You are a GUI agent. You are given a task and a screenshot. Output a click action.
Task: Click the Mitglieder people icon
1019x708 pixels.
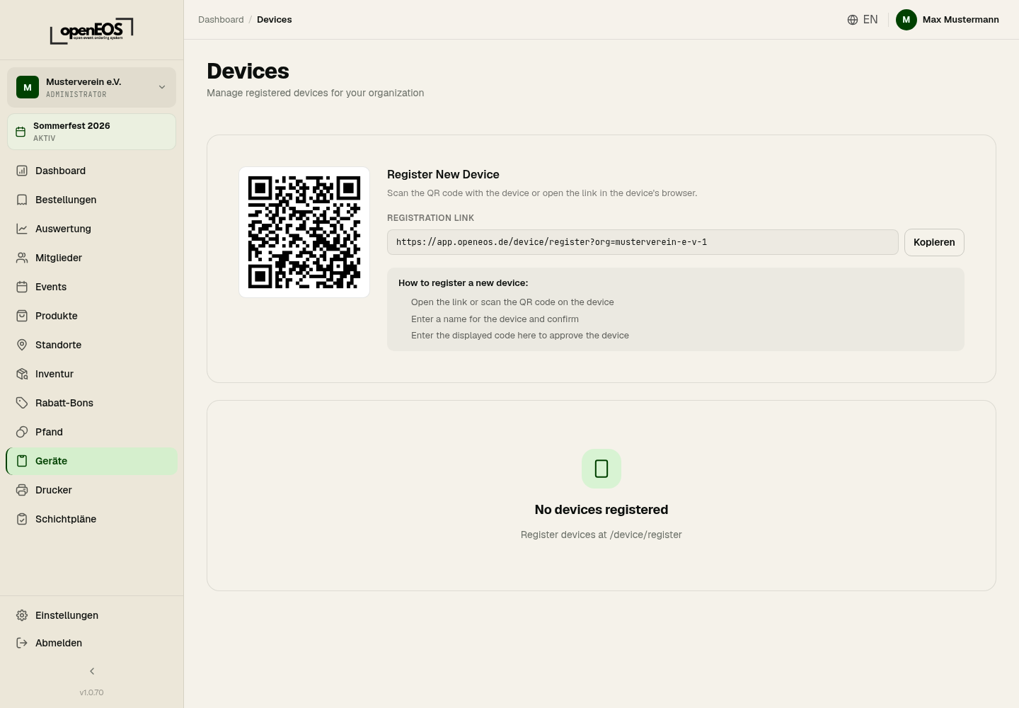(x=22, y=258)
